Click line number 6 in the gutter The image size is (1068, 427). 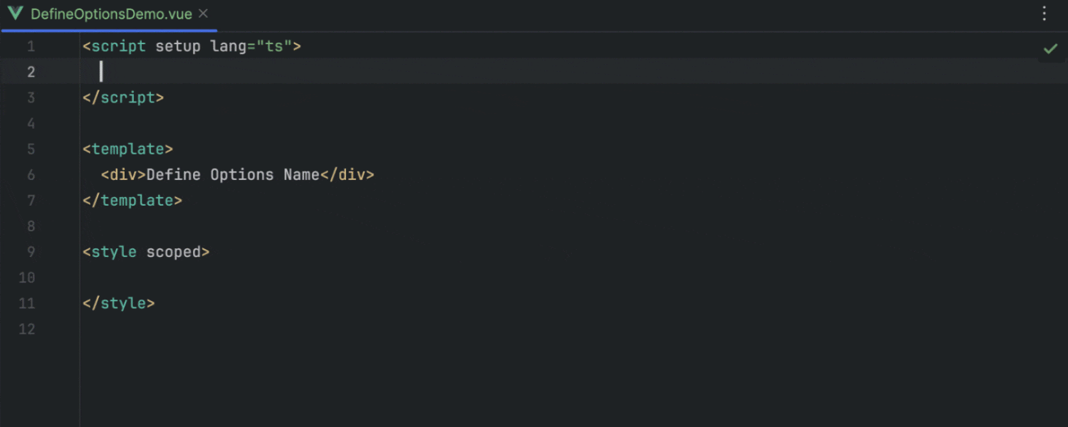[x=31, y=175]
